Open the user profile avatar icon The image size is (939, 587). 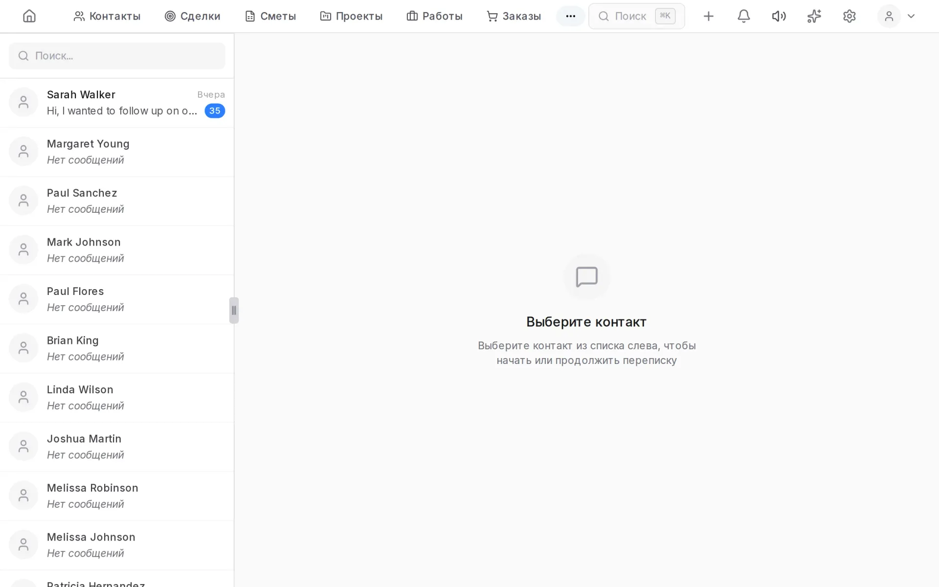coord(889,16)
